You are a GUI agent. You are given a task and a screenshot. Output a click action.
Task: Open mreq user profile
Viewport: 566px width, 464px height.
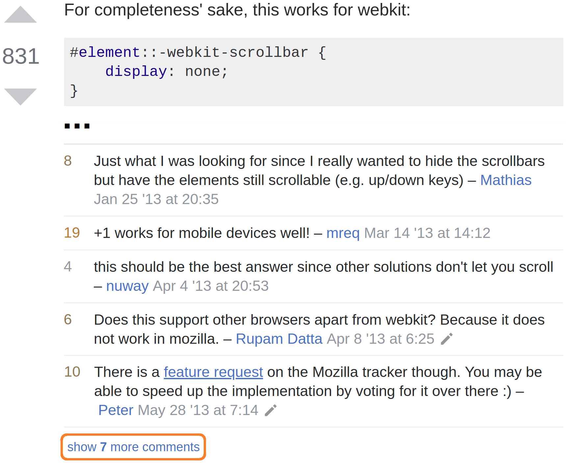(343, 233)
